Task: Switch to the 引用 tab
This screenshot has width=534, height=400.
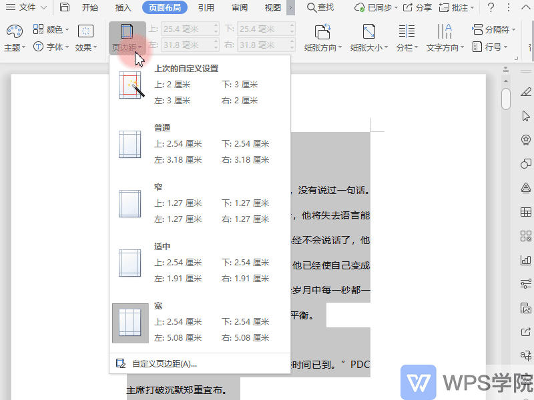Action: 206,7
